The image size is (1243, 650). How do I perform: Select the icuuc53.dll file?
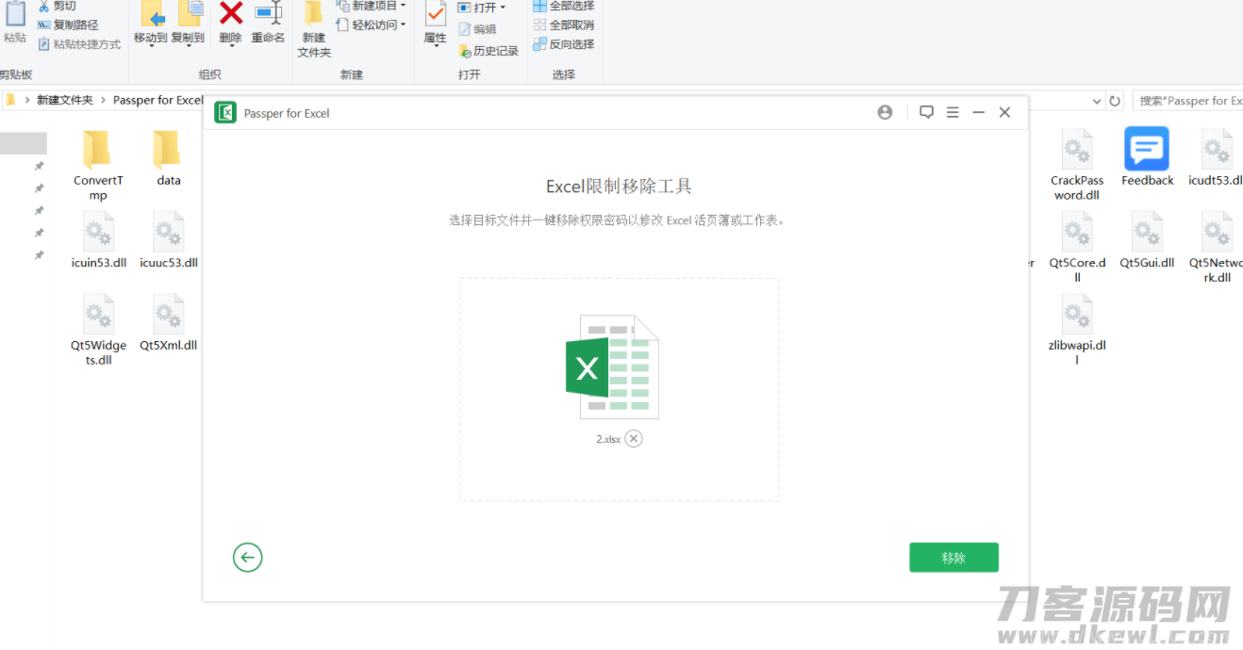click(168, 240)
